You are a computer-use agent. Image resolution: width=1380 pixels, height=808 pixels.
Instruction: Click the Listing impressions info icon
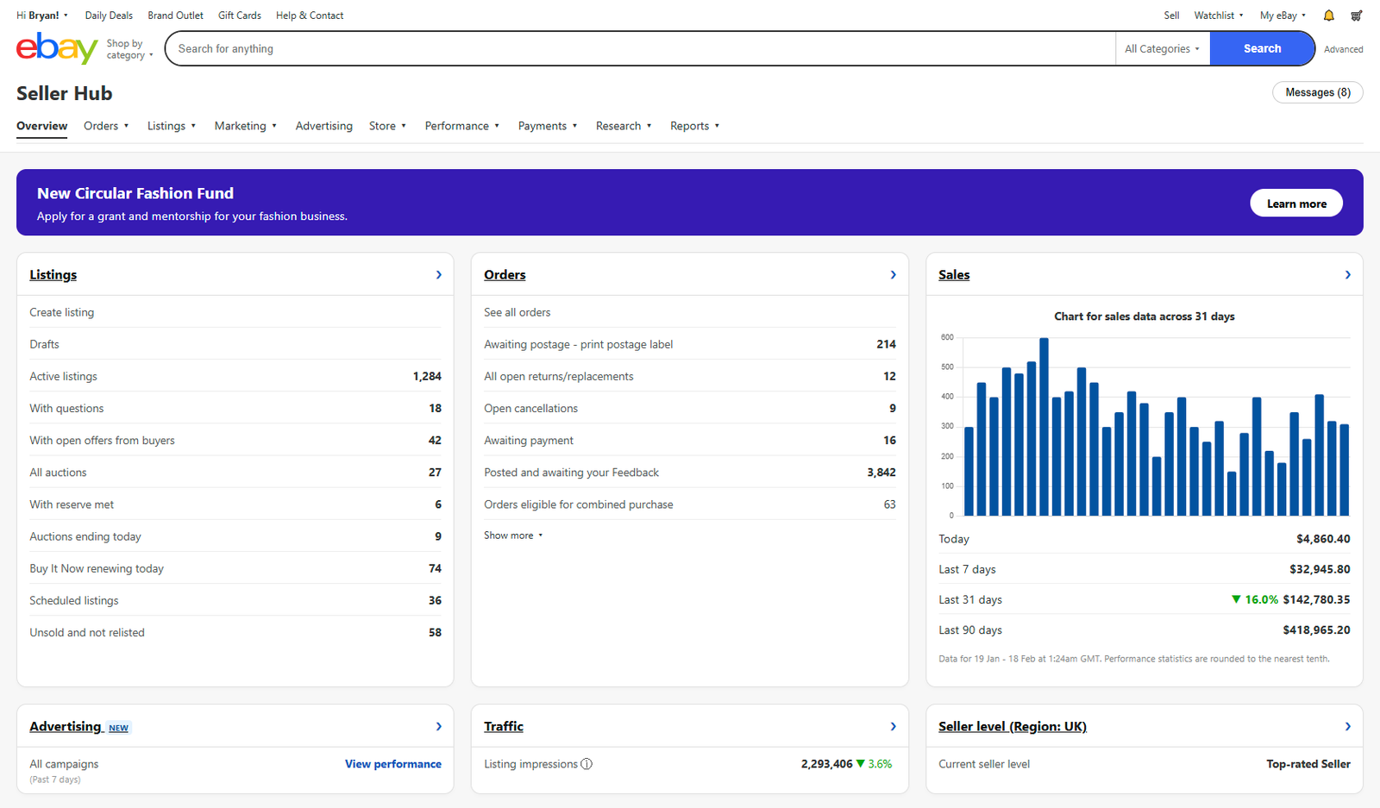click(x=586, y=764)
